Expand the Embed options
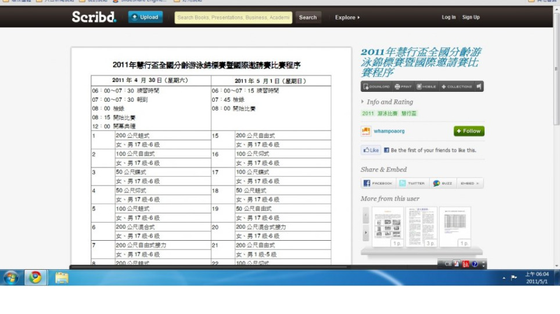The width and height of the screenshot is (560, 314). tap(469, 183)
